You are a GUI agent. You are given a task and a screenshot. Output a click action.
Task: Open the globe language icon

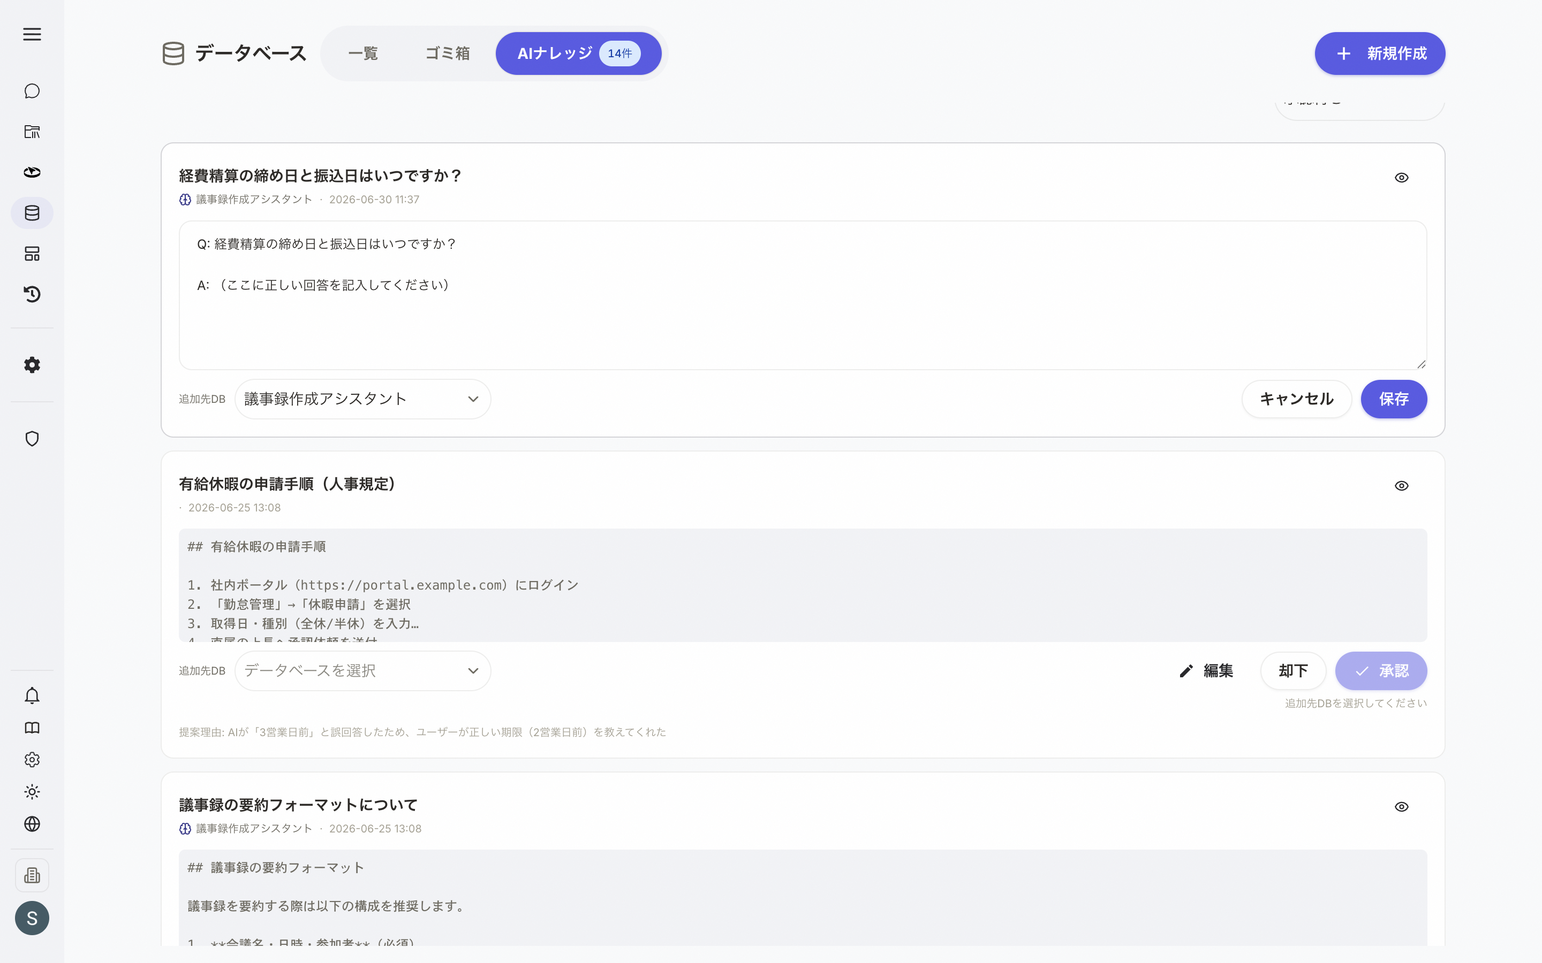coord(32,824)
